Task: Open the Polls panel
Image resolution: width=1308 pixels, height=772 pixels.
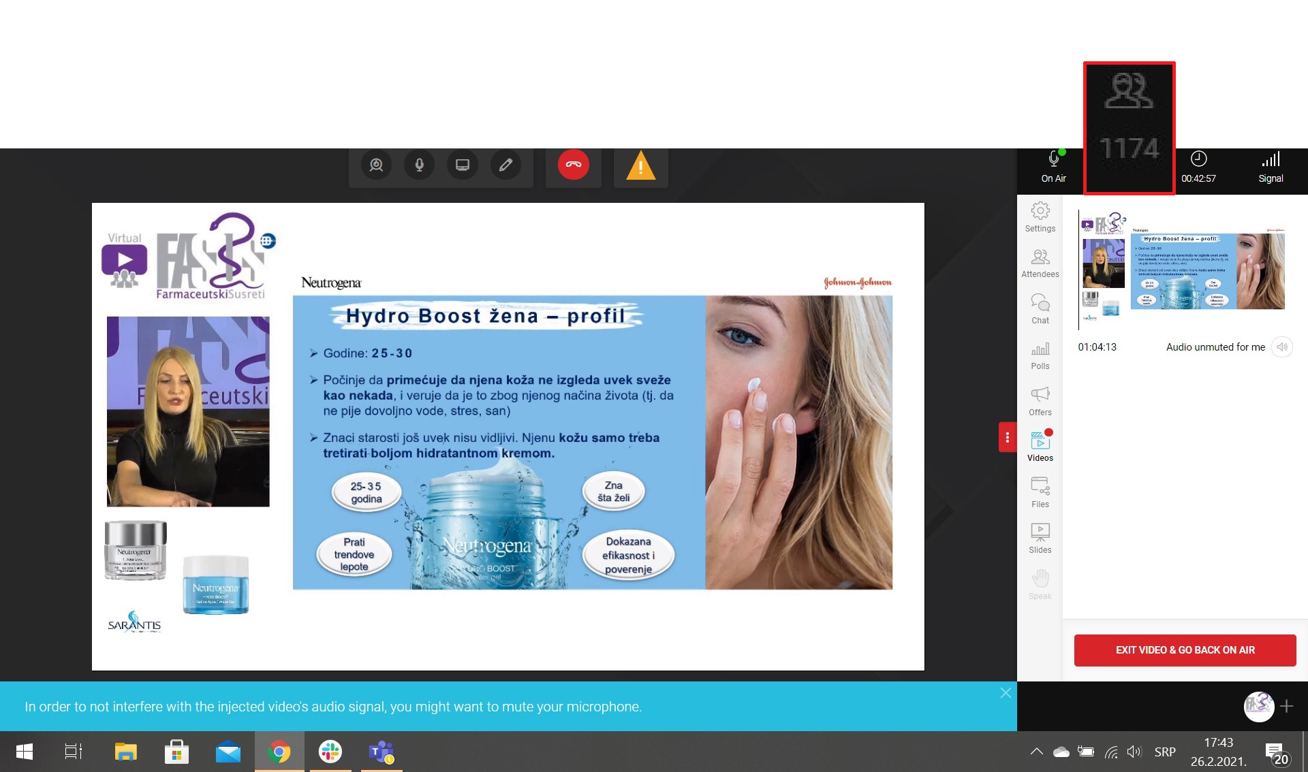Action: 1040,355
